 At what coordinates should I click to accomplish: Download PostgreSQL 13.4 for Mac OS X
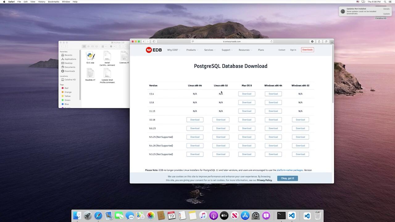[x=247, y=94]
